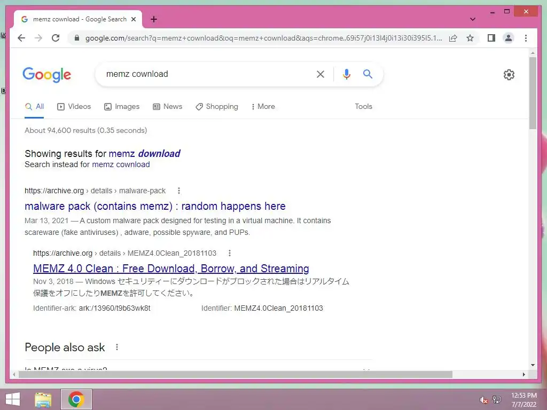547x410 pixels.
Task: Expand the More search filters
Action: tap(263, 107)
